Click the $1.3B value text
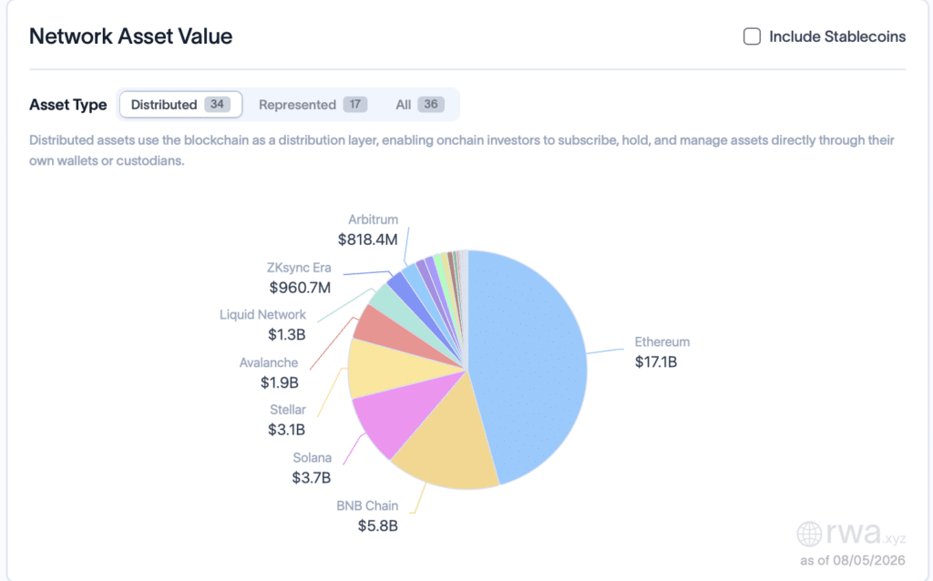This screenshot has height=581, width=933. click(286, 334)
